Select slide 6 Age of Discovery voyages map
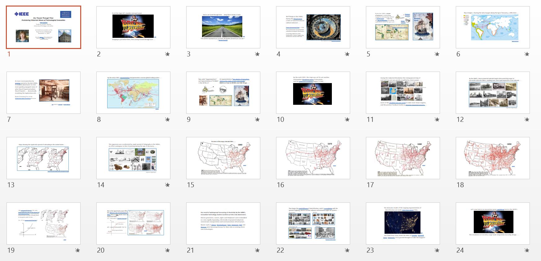This screenshot has height=261, width=541. point(493,27)
